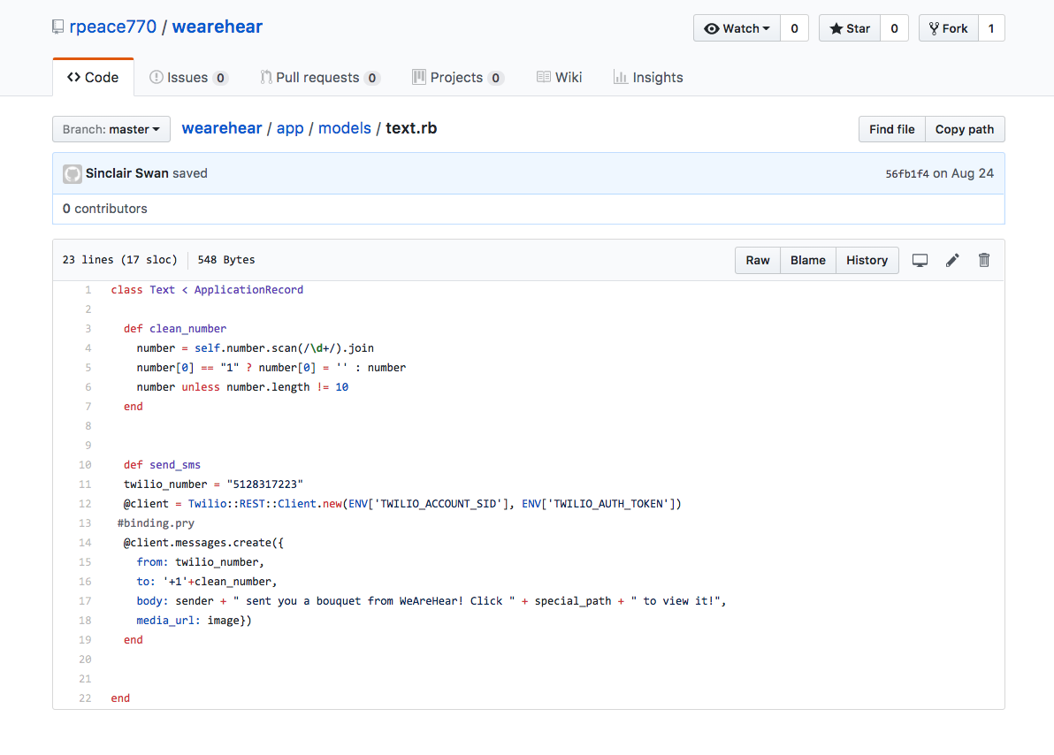This screenshot has width=1054, height=755.
Task: View the Insights tab
Action: (x=648, y=78)
